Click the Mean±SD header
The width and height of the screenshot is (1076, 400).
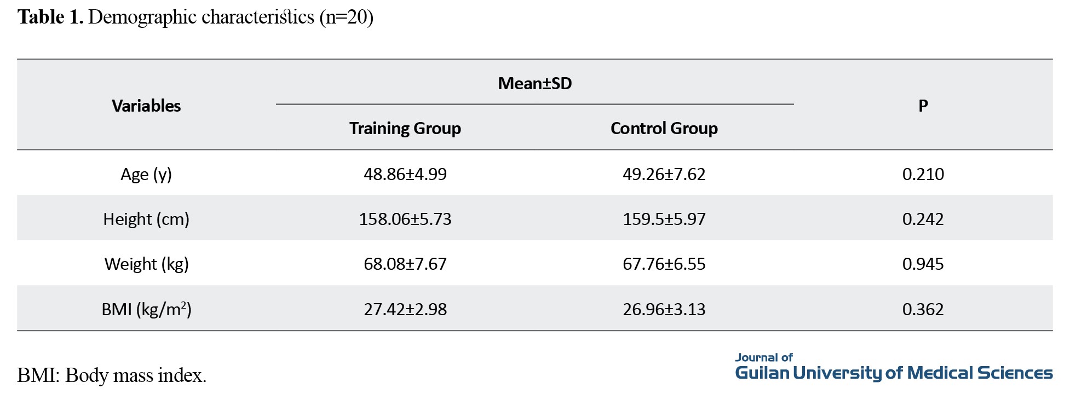pos(534,83)
